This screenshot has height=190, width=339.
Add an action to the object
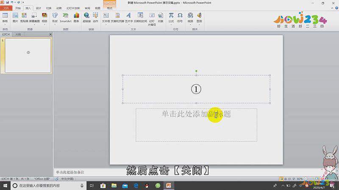pyautogui.click(x=95, y=18)
